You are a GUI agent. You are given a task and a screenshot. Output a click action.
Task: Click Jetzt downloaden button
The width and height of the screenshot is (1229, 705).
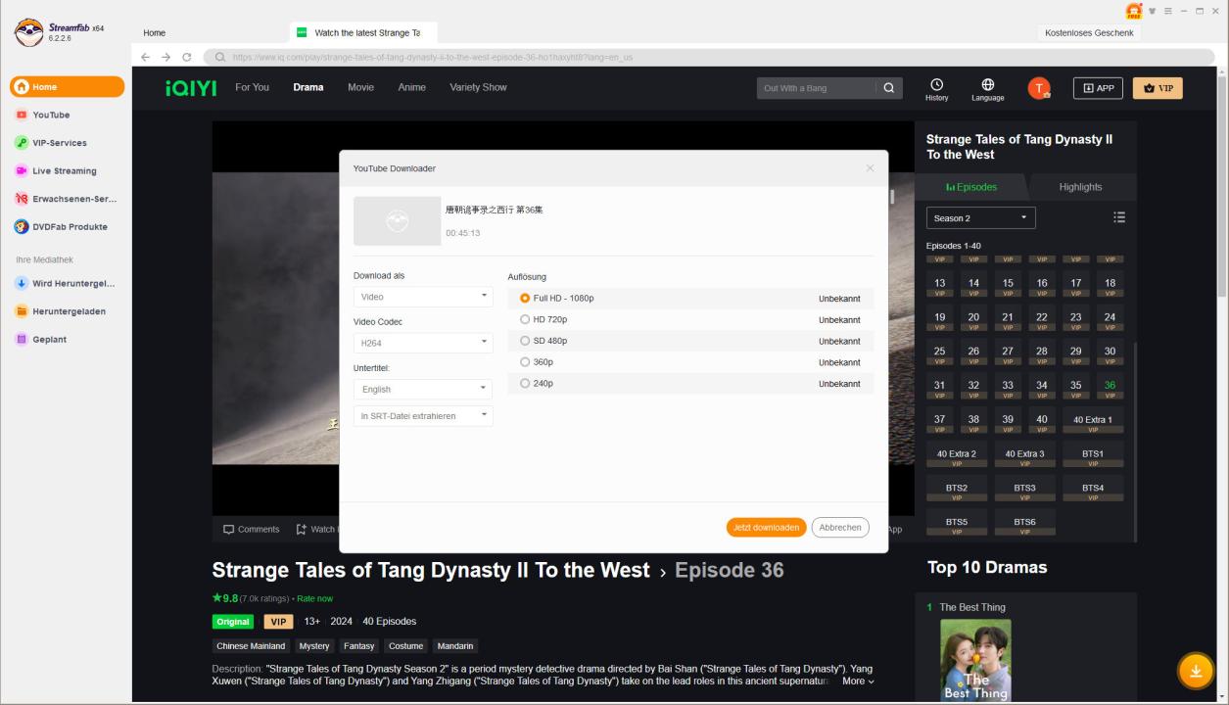767,527
